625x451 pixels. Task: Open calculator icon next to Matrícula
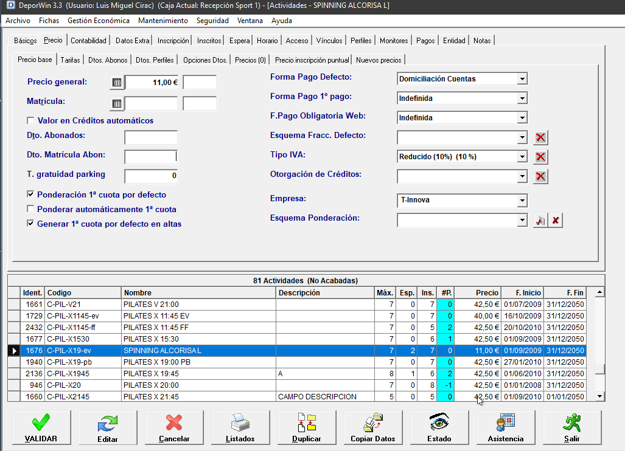tap(116, 103)
